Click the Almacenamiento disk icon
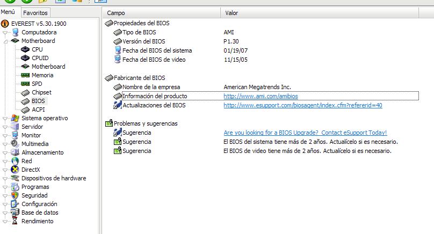The width and height of the screenshot is (434, 234). pyautogui.click(x=15, y=152)
